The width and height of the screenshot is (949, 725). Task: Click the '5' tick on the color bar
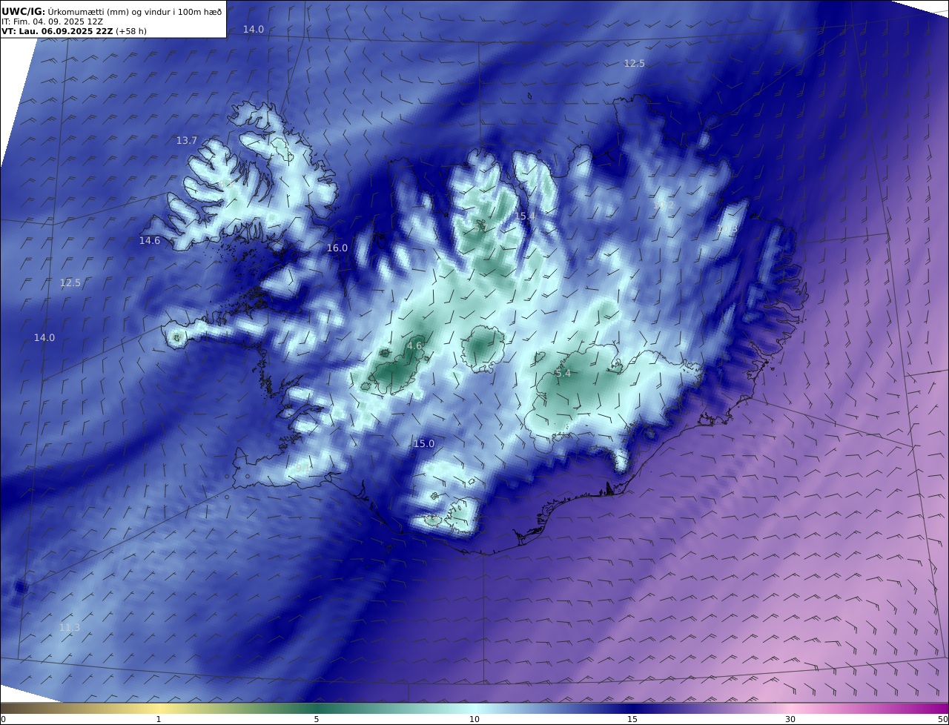point(317,719)
